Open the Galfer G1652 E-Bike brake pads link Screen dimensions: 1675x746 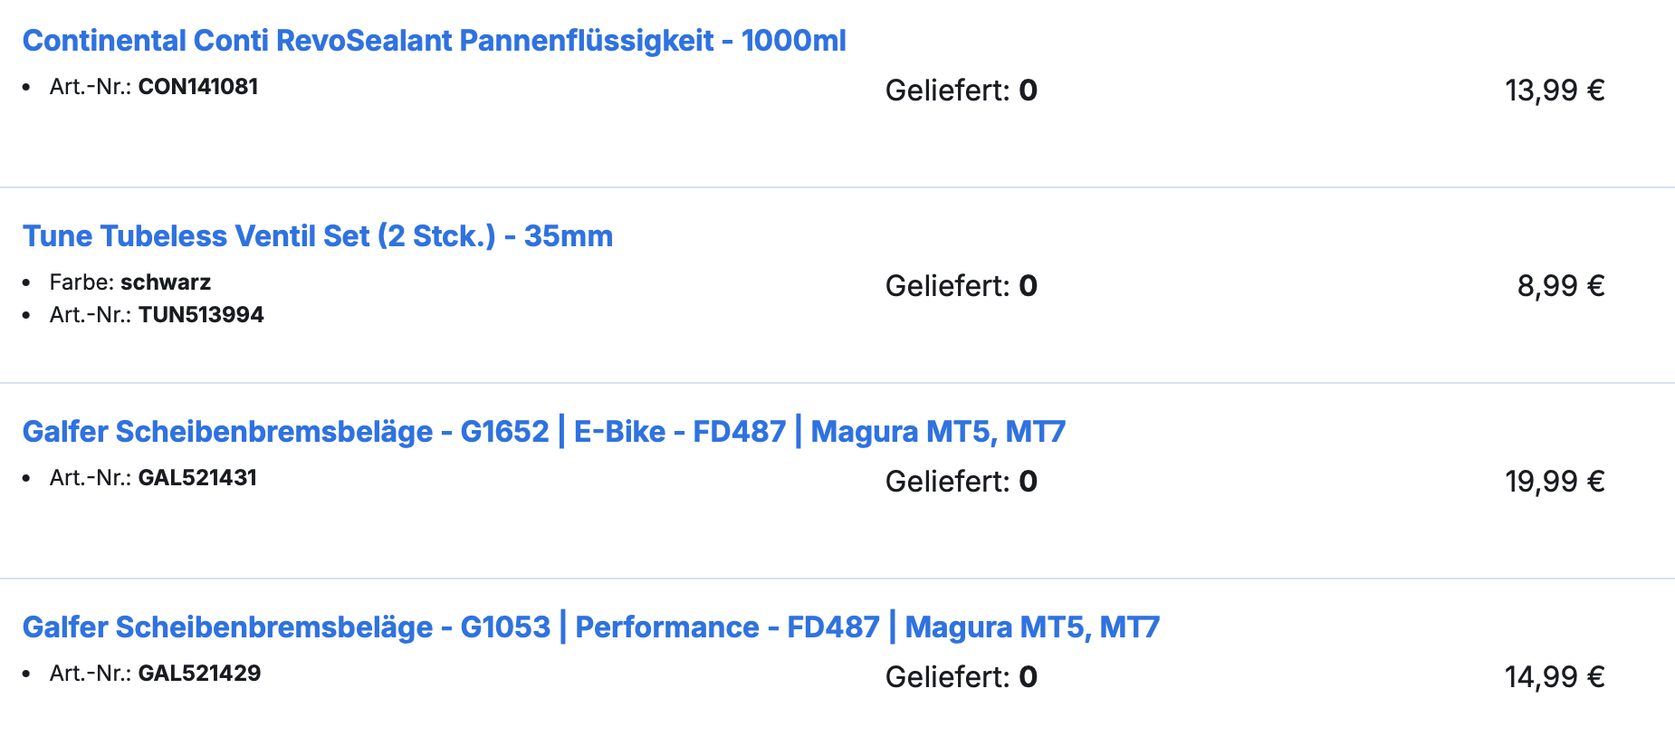pyautogui.click(x=543, y=432)
